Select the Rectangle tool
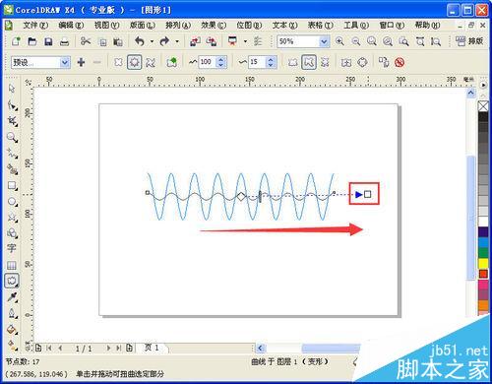Image resolution: width=492 pixels, height=384 pixels. click(12, 186)
